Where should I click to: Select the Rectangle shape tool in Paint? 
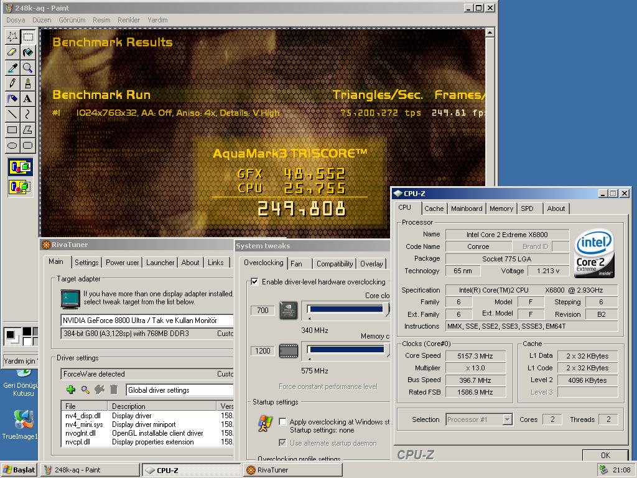[x=12, y=129]
